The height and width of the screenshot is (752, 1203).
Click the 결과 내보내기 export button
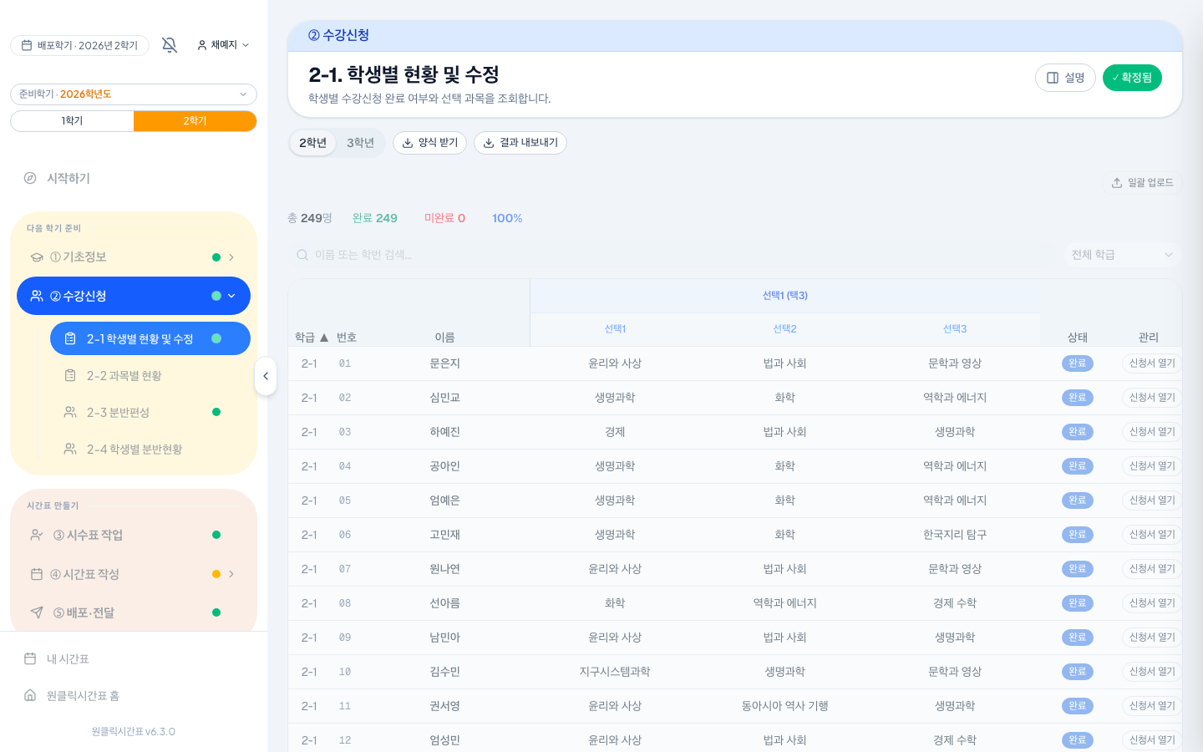point(520,143)
